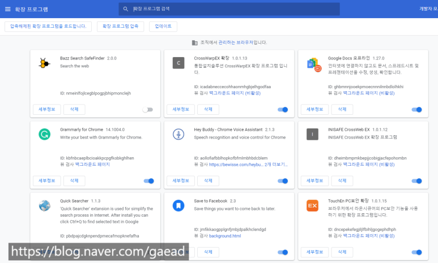
Task: Open the bewisse.com/heybu view link
Action: coord(236,165)
